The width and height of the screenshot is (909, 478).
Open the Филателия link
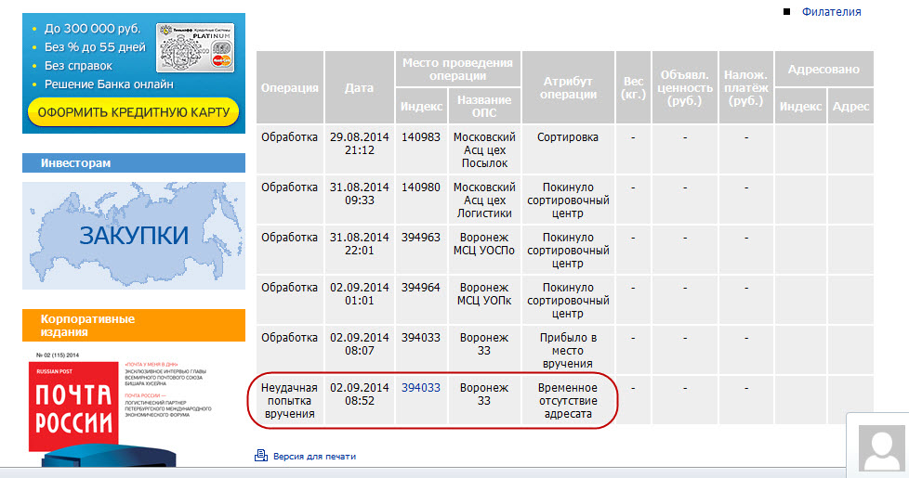[831, 12]
